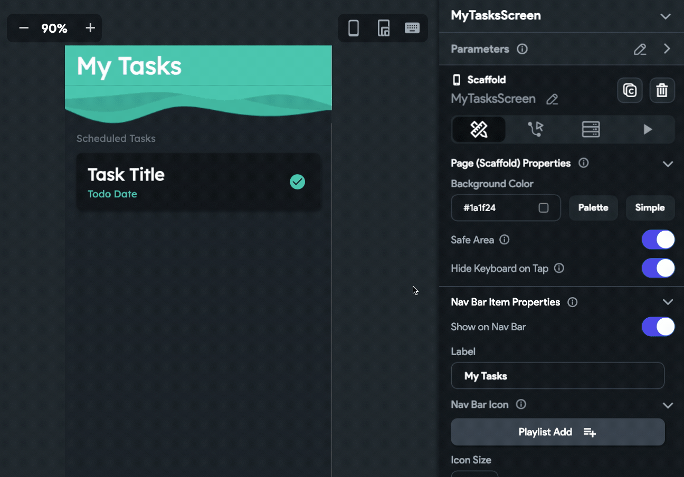Screen dimensions: 684x477
Task: Toggle the keyboard display icon
Action: 412,28
